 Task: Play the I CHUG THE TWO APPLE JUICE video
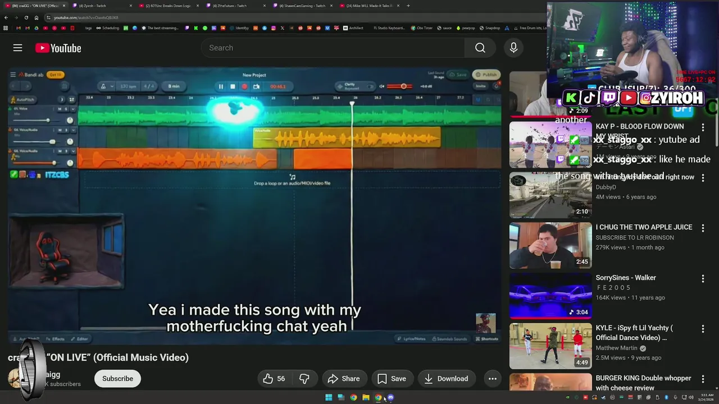click(550, 246)
